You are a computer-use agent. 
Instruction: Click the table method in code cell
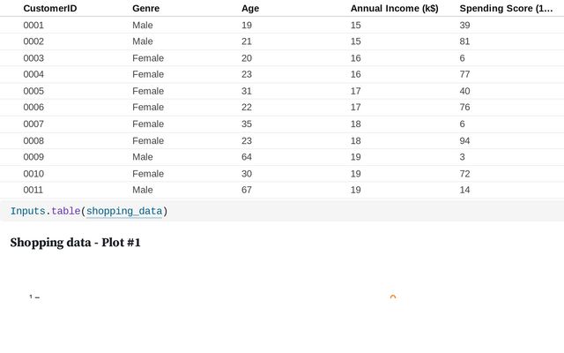(x=65, y=211)
